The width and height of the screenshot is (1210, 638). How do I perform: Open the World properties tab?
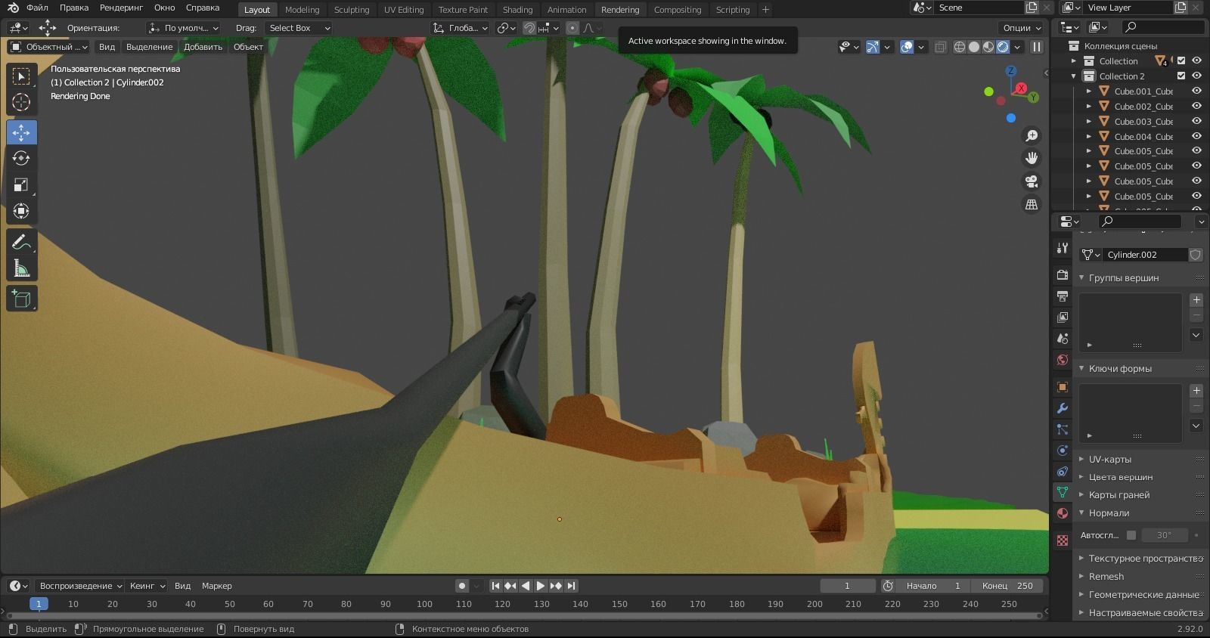[x=1063, y=359]
